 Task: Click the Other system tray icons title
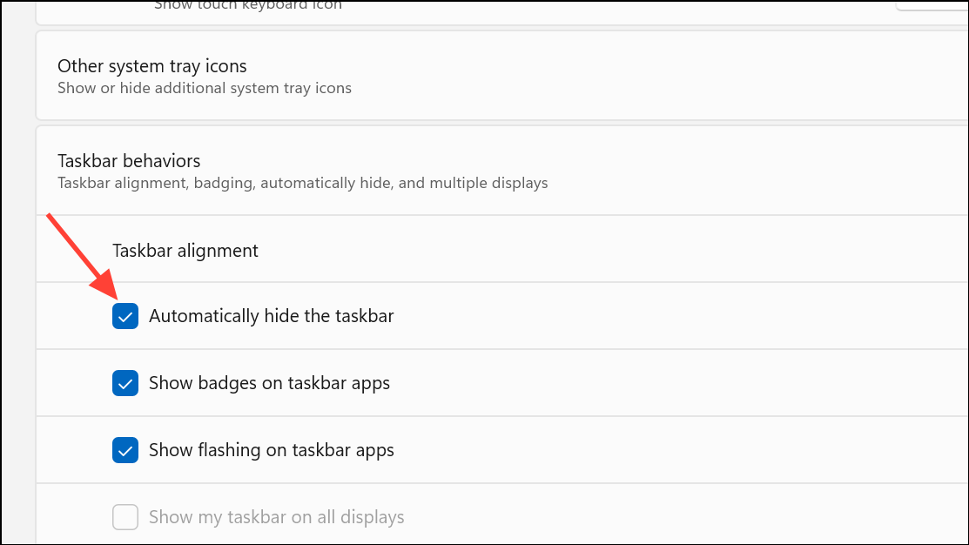coord(152,66)
